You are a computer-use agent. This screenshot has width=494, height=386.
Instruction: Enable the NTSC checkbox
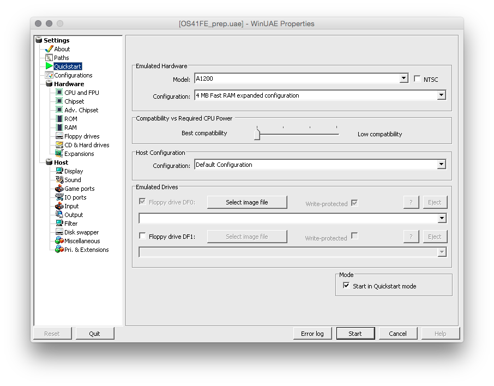coord(417,79)
